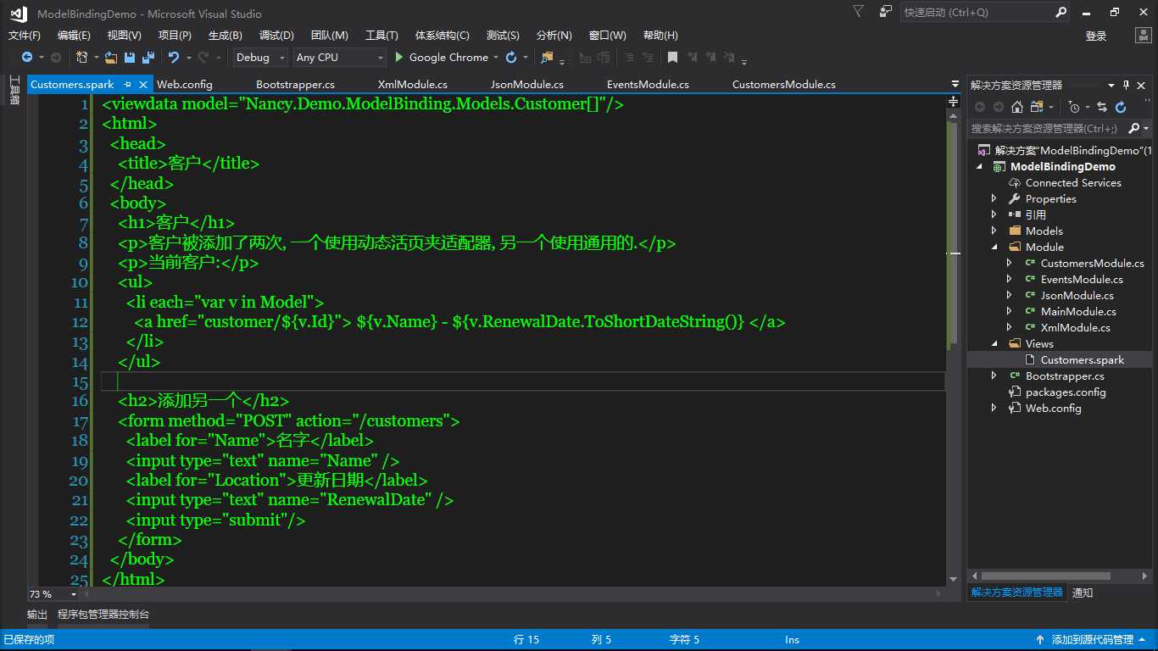The height and width of the screenshot is (651, 1158).
Task: Click the notifications flag icon in title bar
Action: [859, 12]
